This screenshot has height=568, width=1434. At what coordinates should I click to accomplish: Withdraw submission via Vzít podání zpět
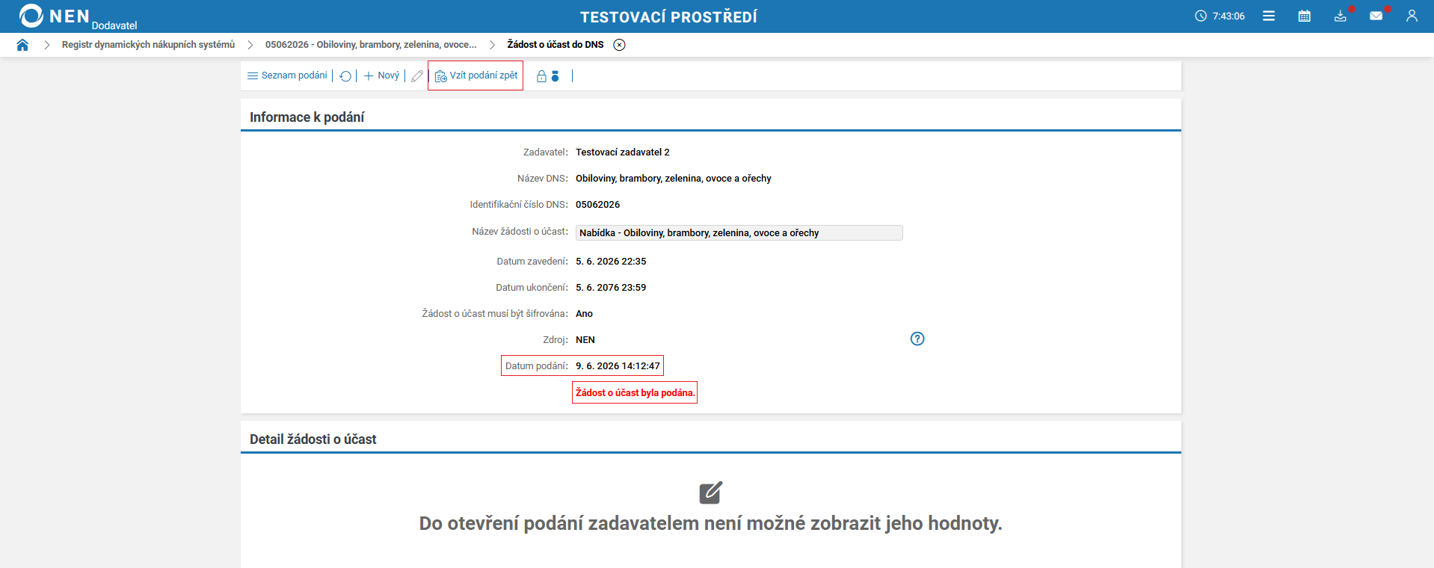[476, 75]
